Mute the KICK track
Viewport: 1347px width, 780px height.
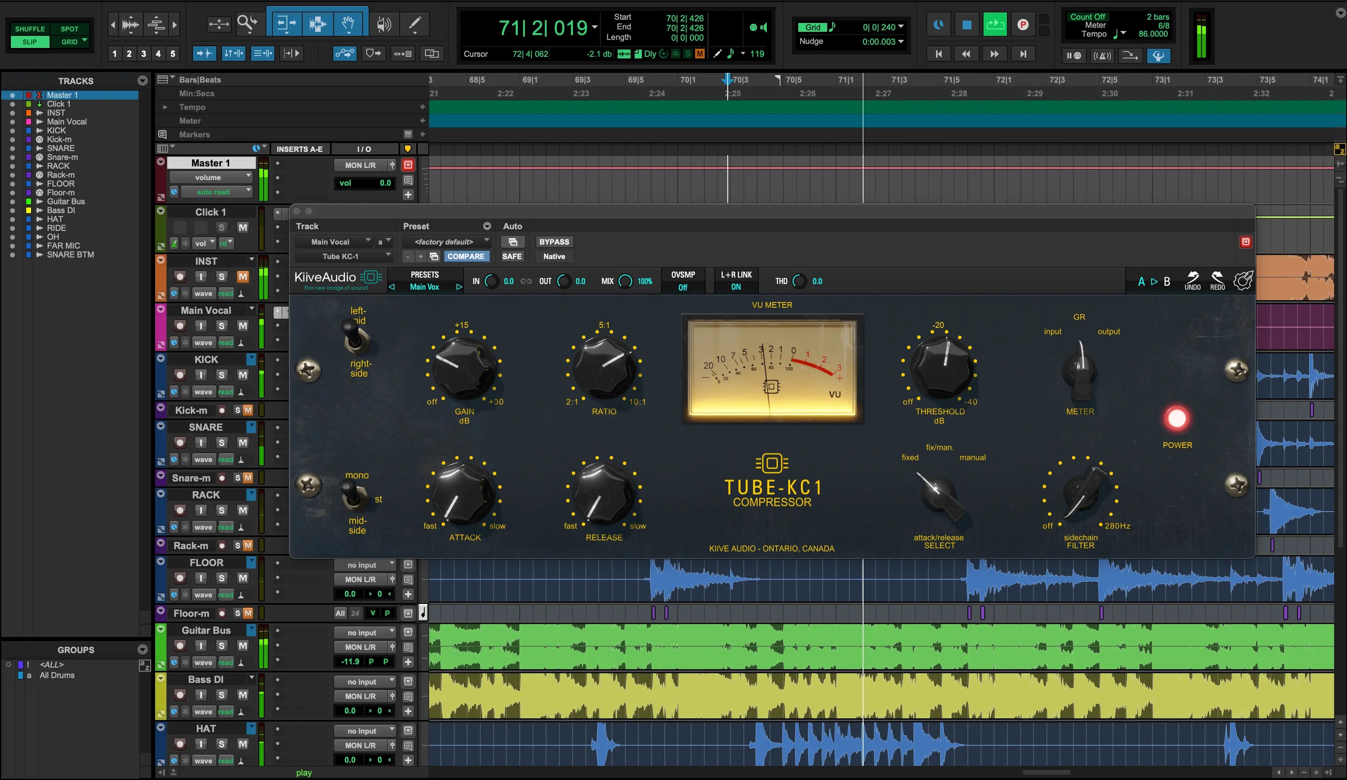(x=243, y=375)
